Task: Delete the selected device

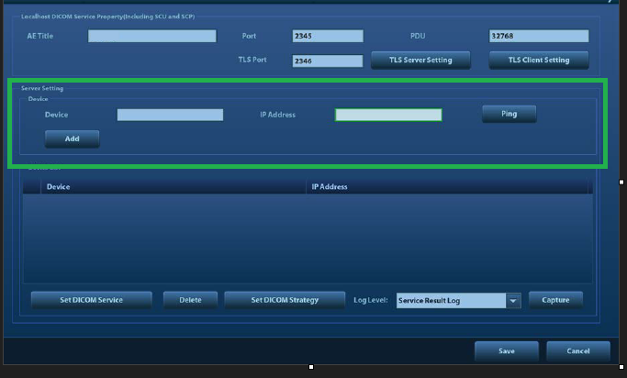Action: click(190, 300)
